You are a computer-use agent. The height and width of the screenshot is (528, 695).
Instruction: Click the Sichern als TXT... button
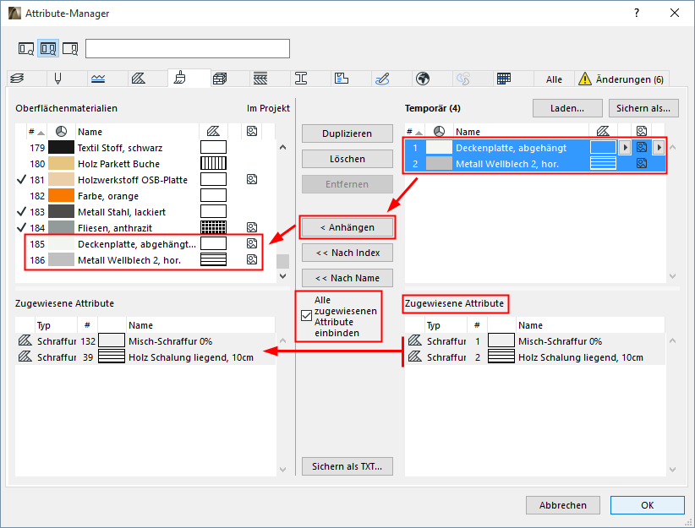347,466
